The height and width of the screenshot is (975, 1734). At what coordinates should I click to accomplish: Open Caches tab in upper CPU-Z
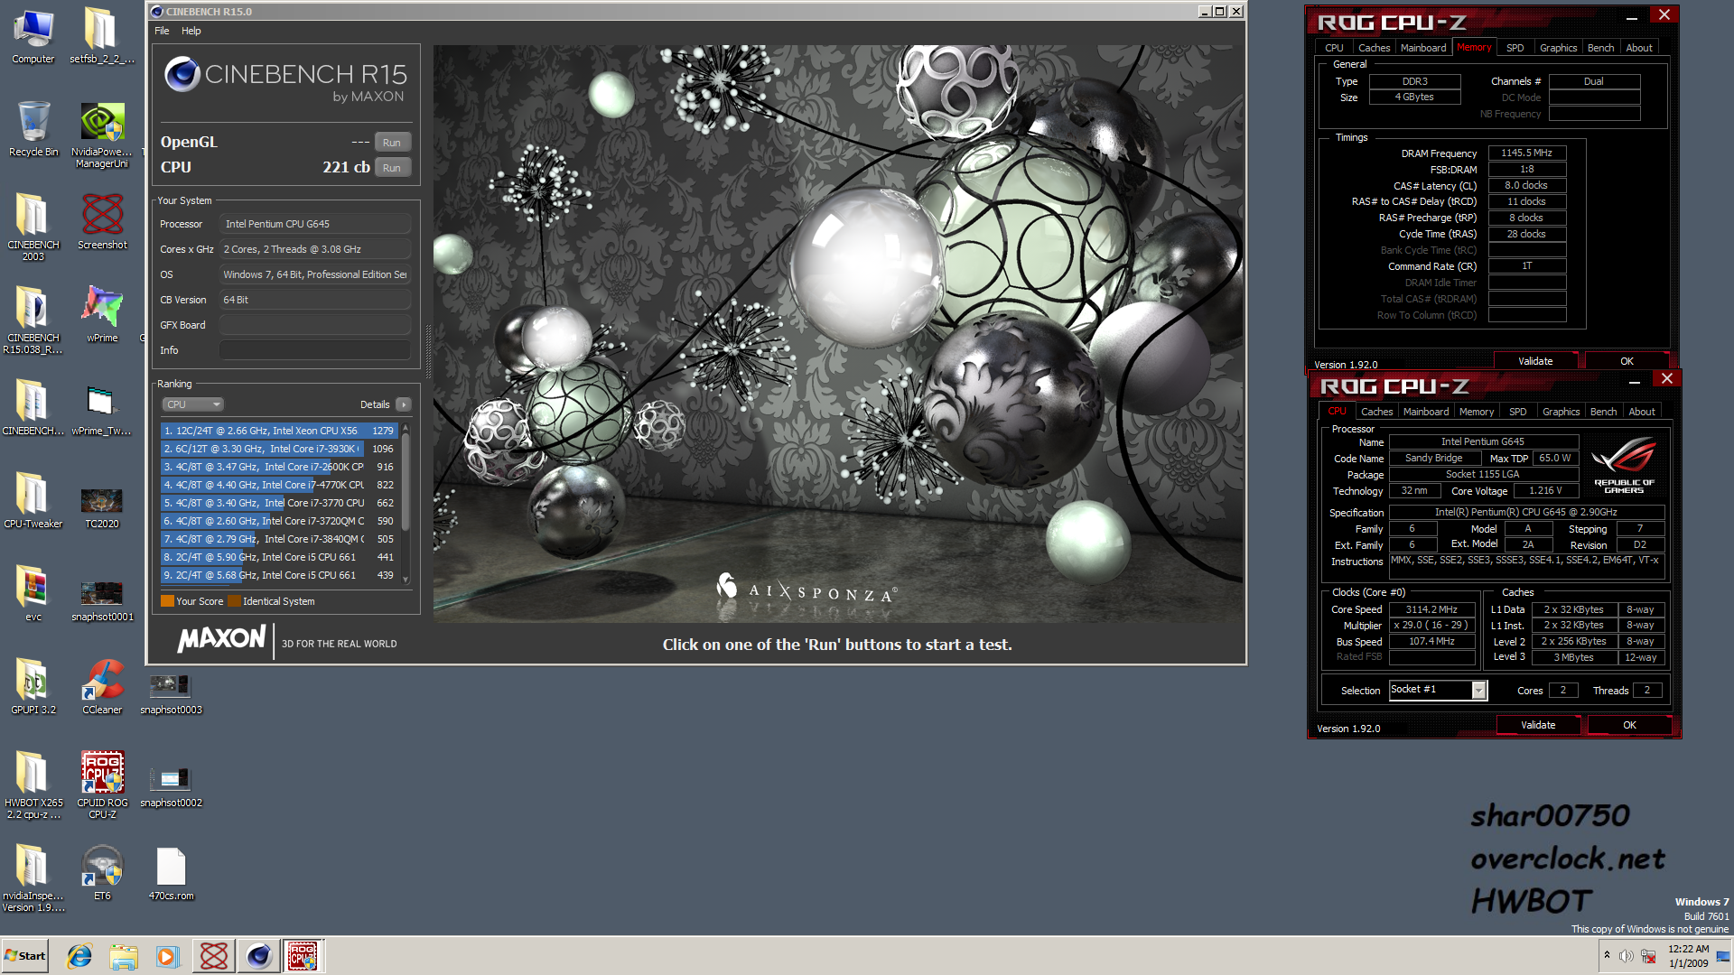pos(1374,48)
